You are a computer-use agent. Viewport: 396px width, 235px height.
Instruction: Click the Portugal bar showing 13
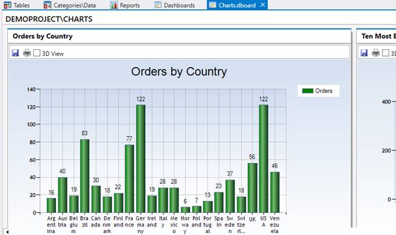pyautogui.click(x=208, y=206)
